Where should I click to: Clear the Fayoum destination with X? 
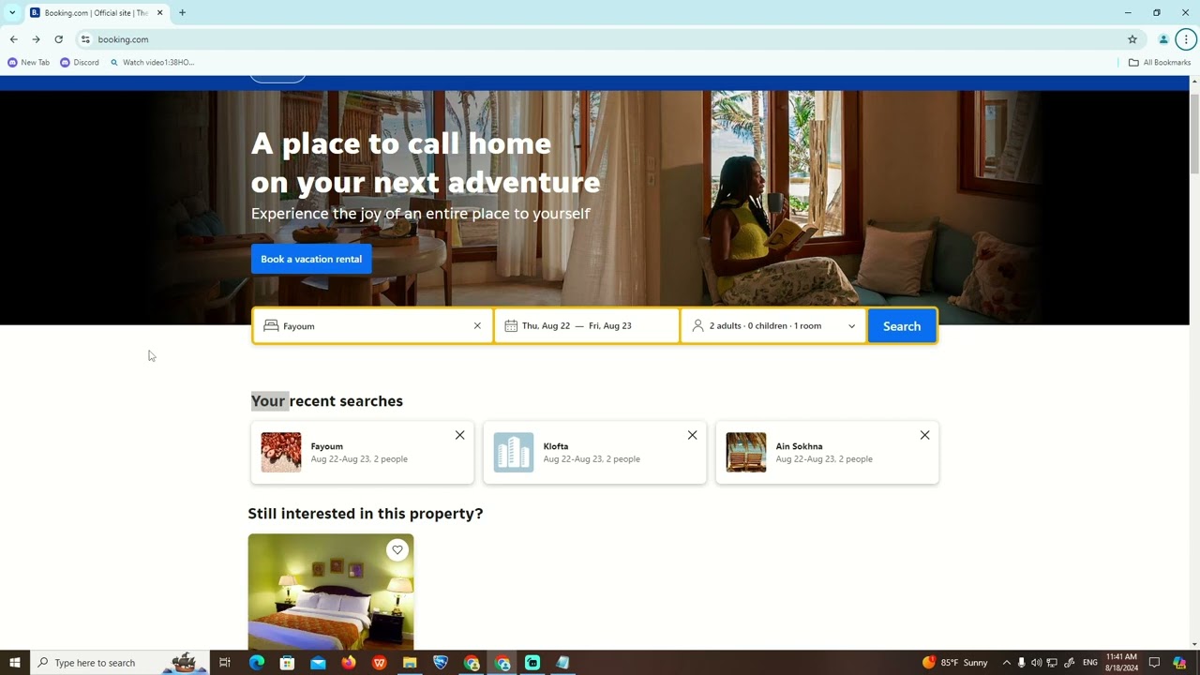[x=477, y=326]
